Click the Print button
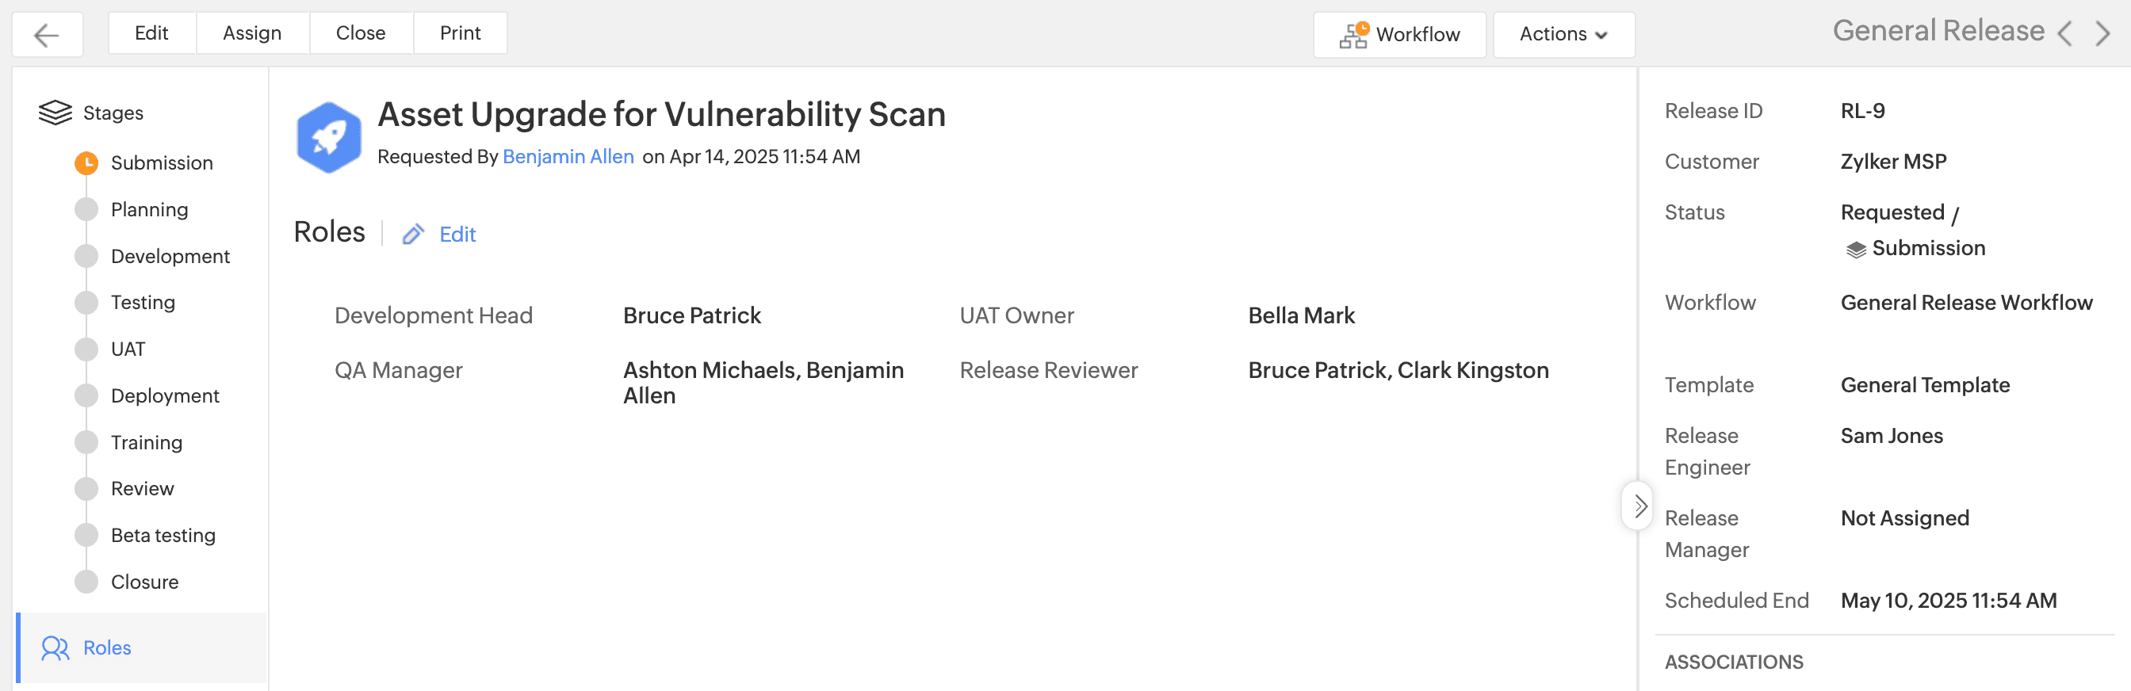The height and width of the screenshot is (691, 2131). click(460, 33)
